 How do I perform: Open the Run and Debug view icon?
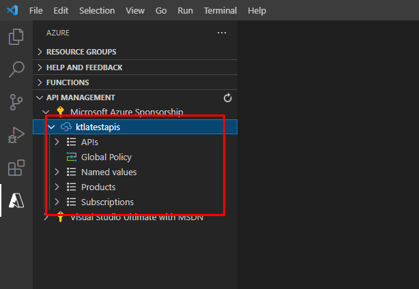point(16,135)
